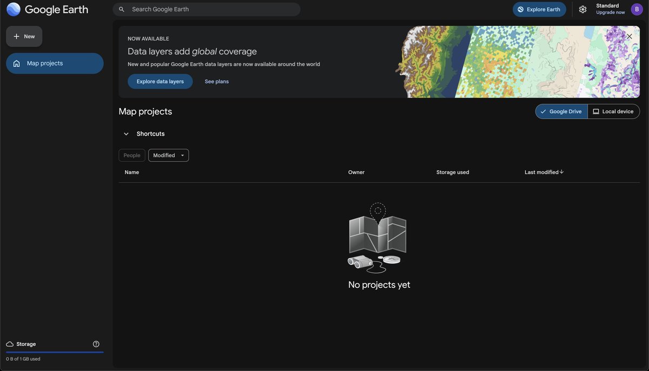Image resolution: width=649 pixels, height=371 pixels.
Task: Open settings with the gear icon
Action: 582,9
